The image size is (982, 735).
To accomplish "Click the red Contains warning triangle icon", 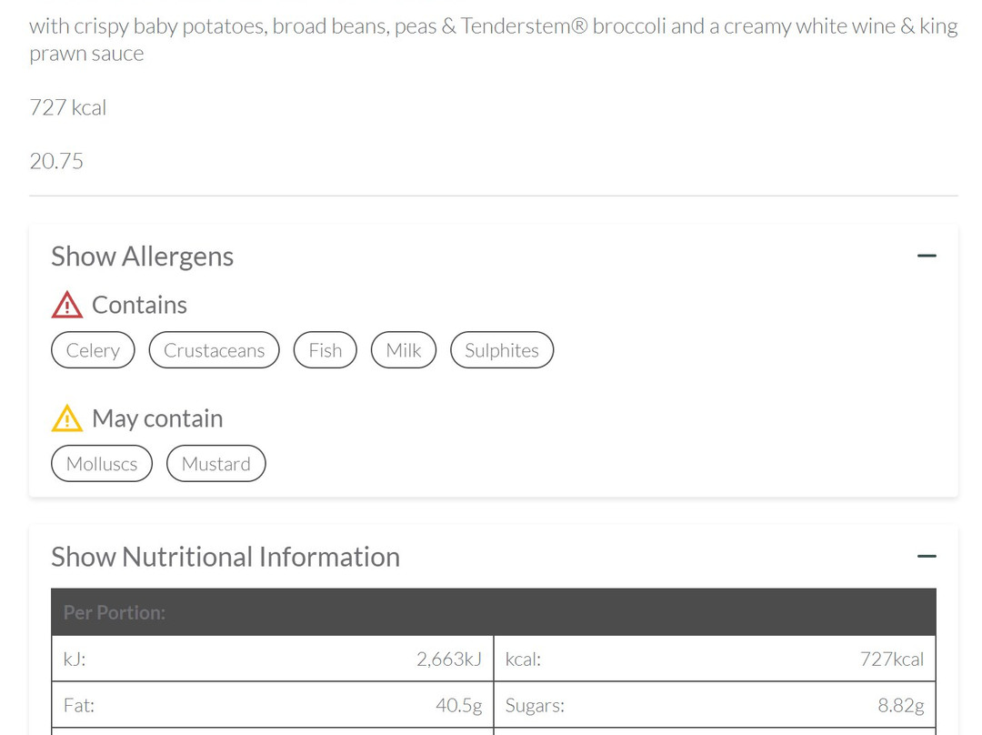I will (x=67, y=306).
